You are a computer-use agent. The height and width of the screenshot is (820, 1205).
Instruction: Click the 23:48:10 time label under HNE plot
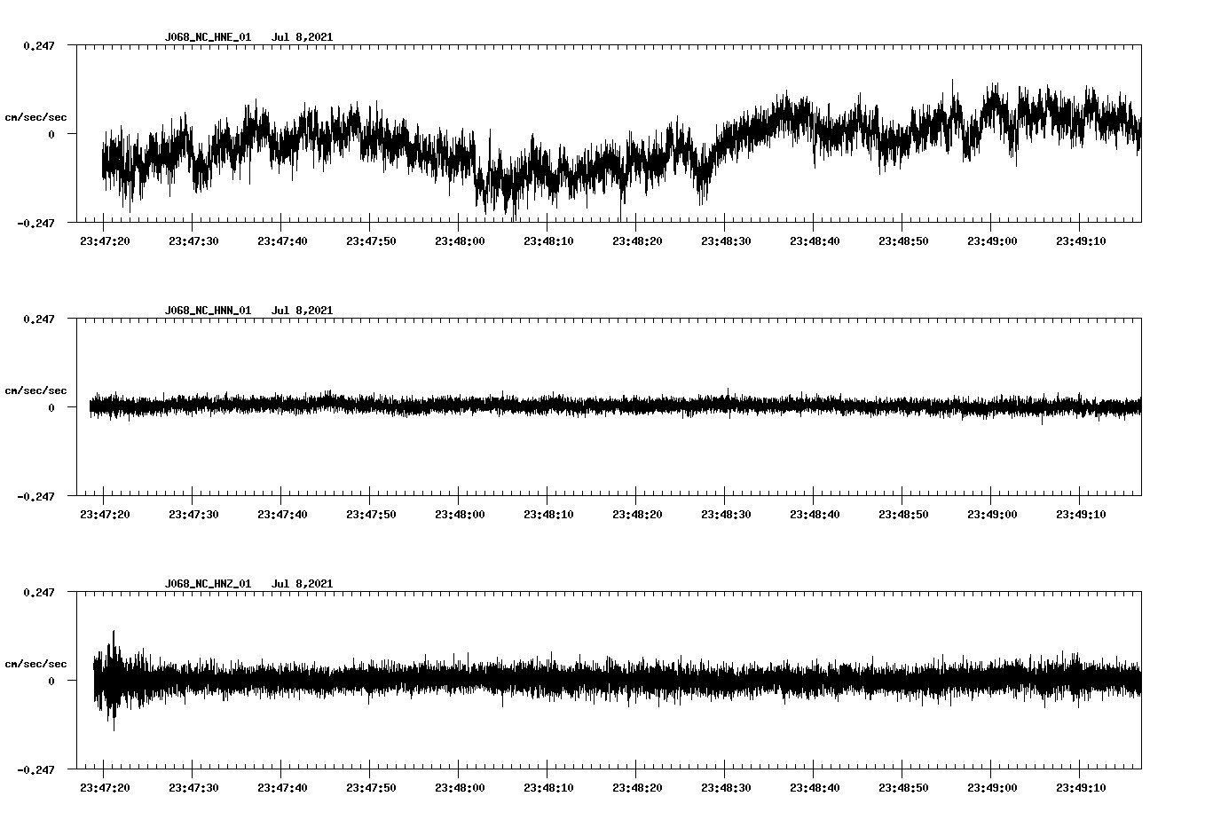click(548, 240)
